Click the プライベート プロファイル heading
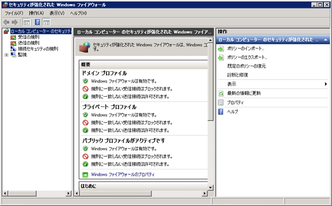The width and height of the screenshot is (332, 206). coord(109,107)
